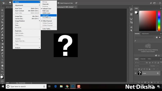The image size is (162, 91).
Task: Select the Path Selection tool
Action: pos(2,59)
